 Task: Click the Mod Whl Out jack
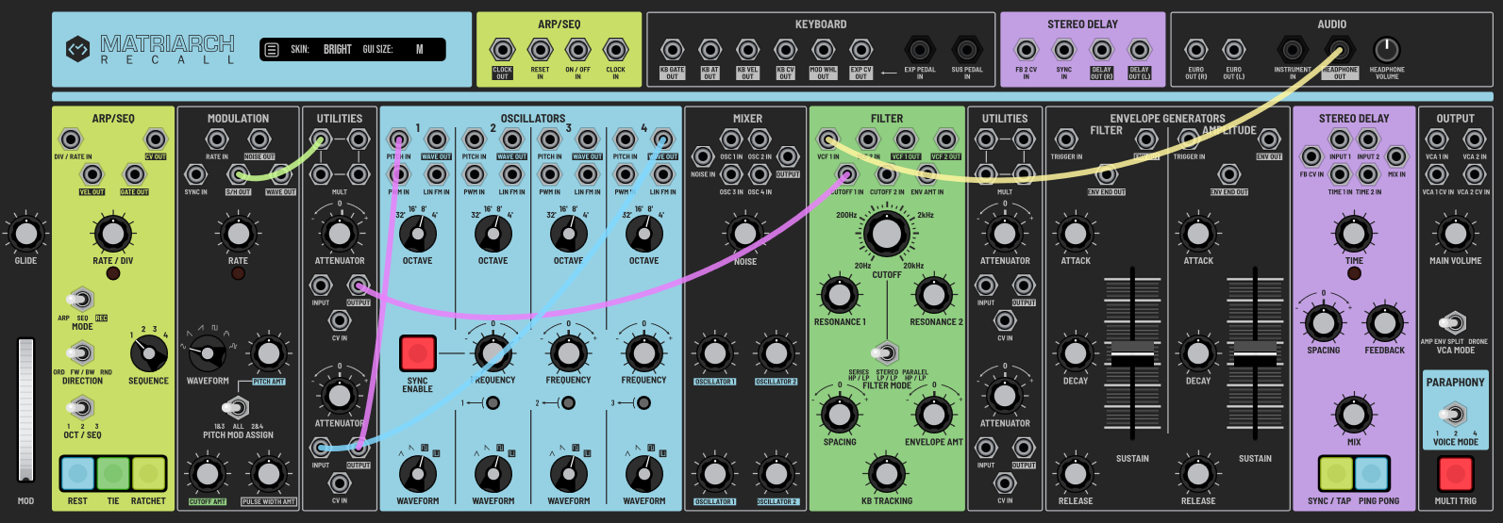coord(823,49)
